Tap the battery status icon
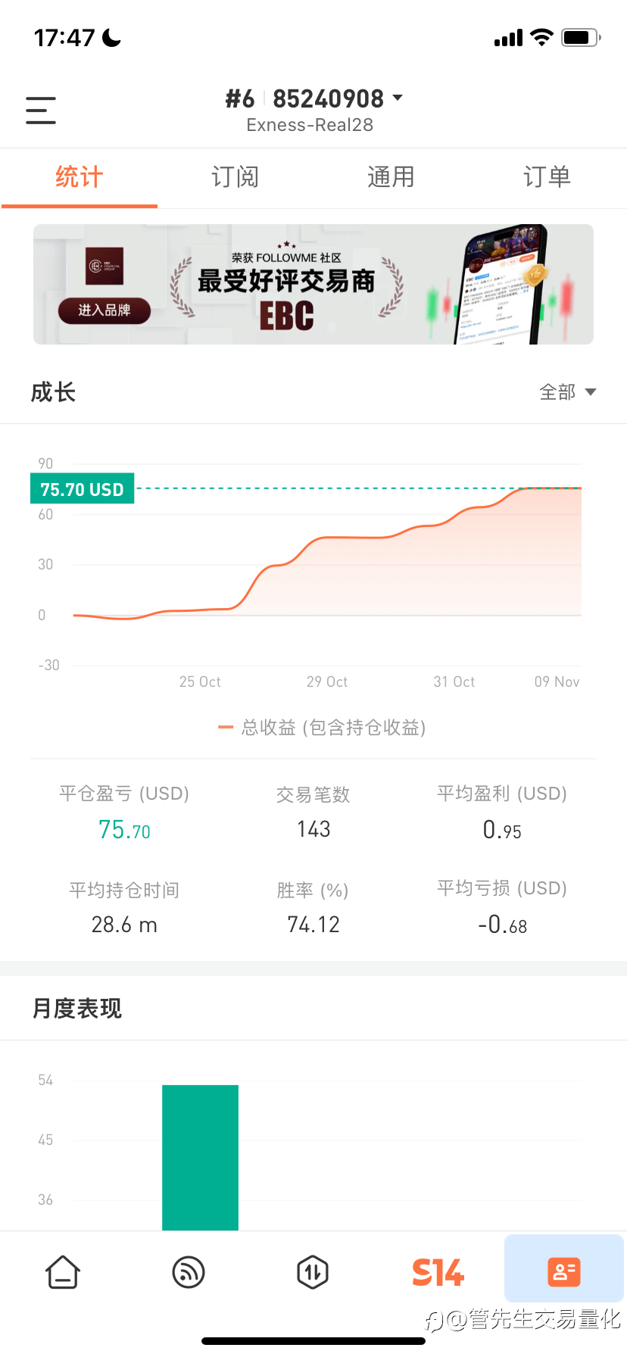 click(581, 37)
